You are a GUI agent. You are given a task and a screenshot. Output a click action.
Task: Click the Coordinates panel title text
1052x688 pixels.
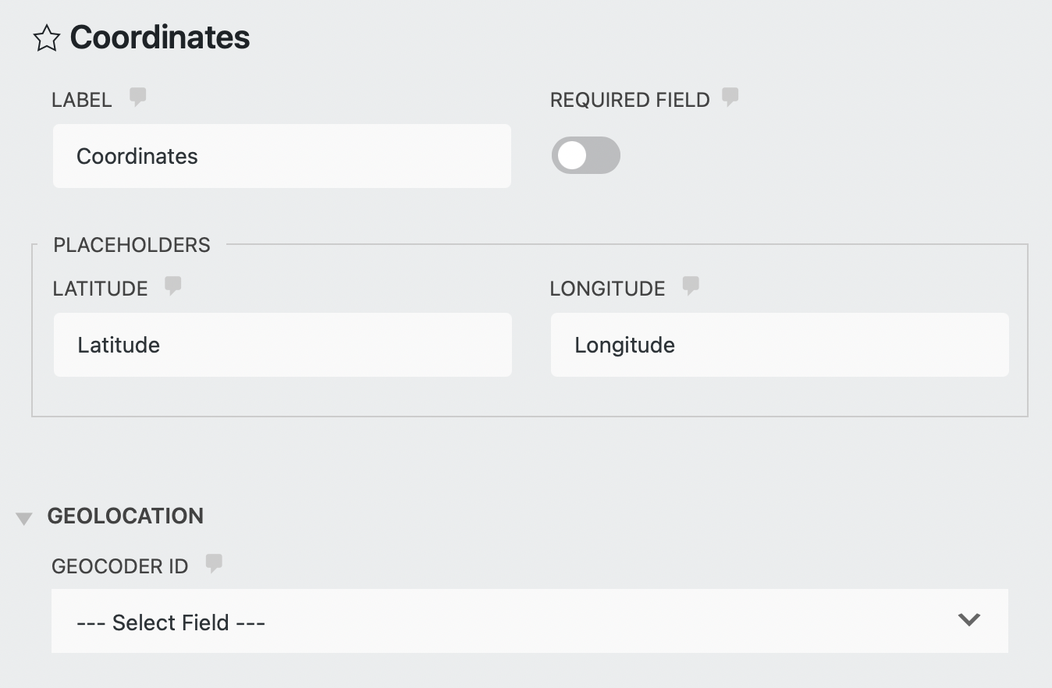coord(159,36)
